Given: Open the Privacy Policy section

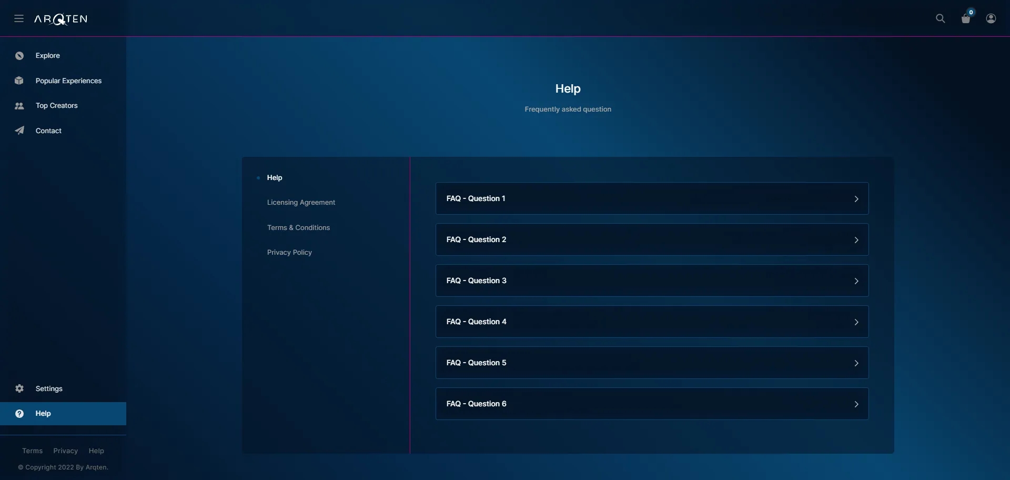Looking at the screenshot, I should click(x=289, y=253).
